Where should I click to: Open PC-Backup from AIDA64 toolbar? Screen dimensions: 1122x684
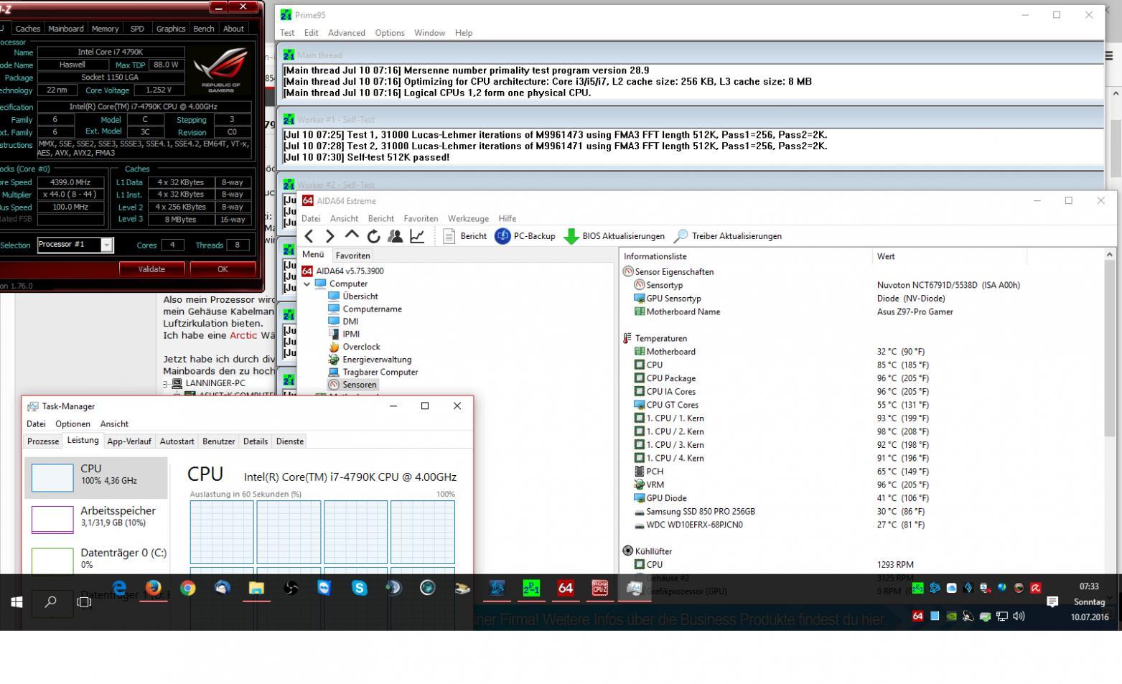coord(525,236)
